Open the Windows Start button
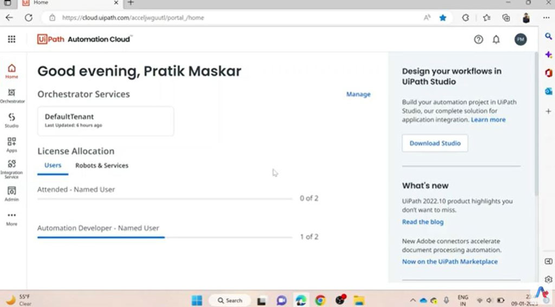The image size is (555, 307). (197, 301)
